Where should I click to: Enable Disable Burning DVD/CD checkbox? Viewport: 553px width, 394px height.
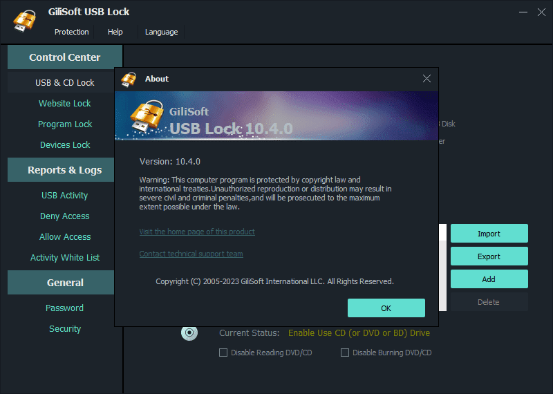pyautogui.click(x=345, y=353)
